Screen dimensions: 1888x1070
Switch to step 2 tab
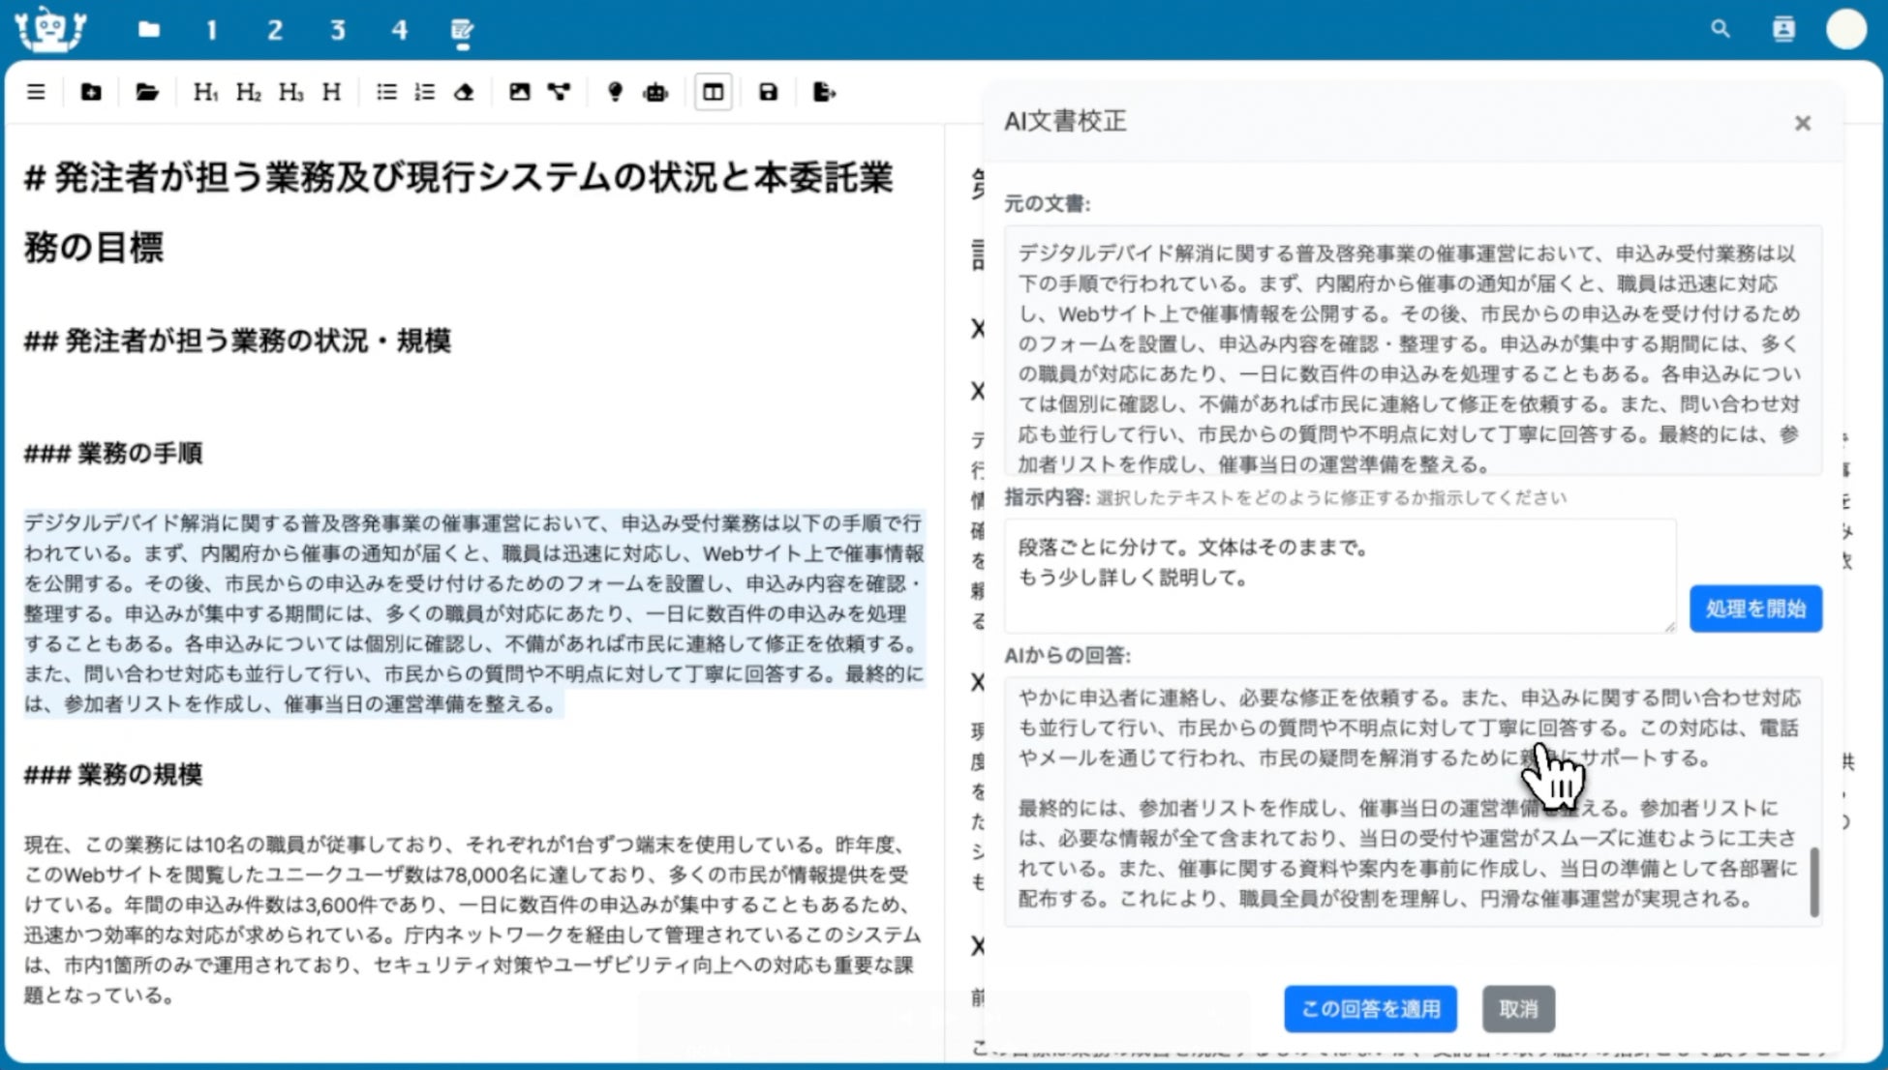coord(275,30)
